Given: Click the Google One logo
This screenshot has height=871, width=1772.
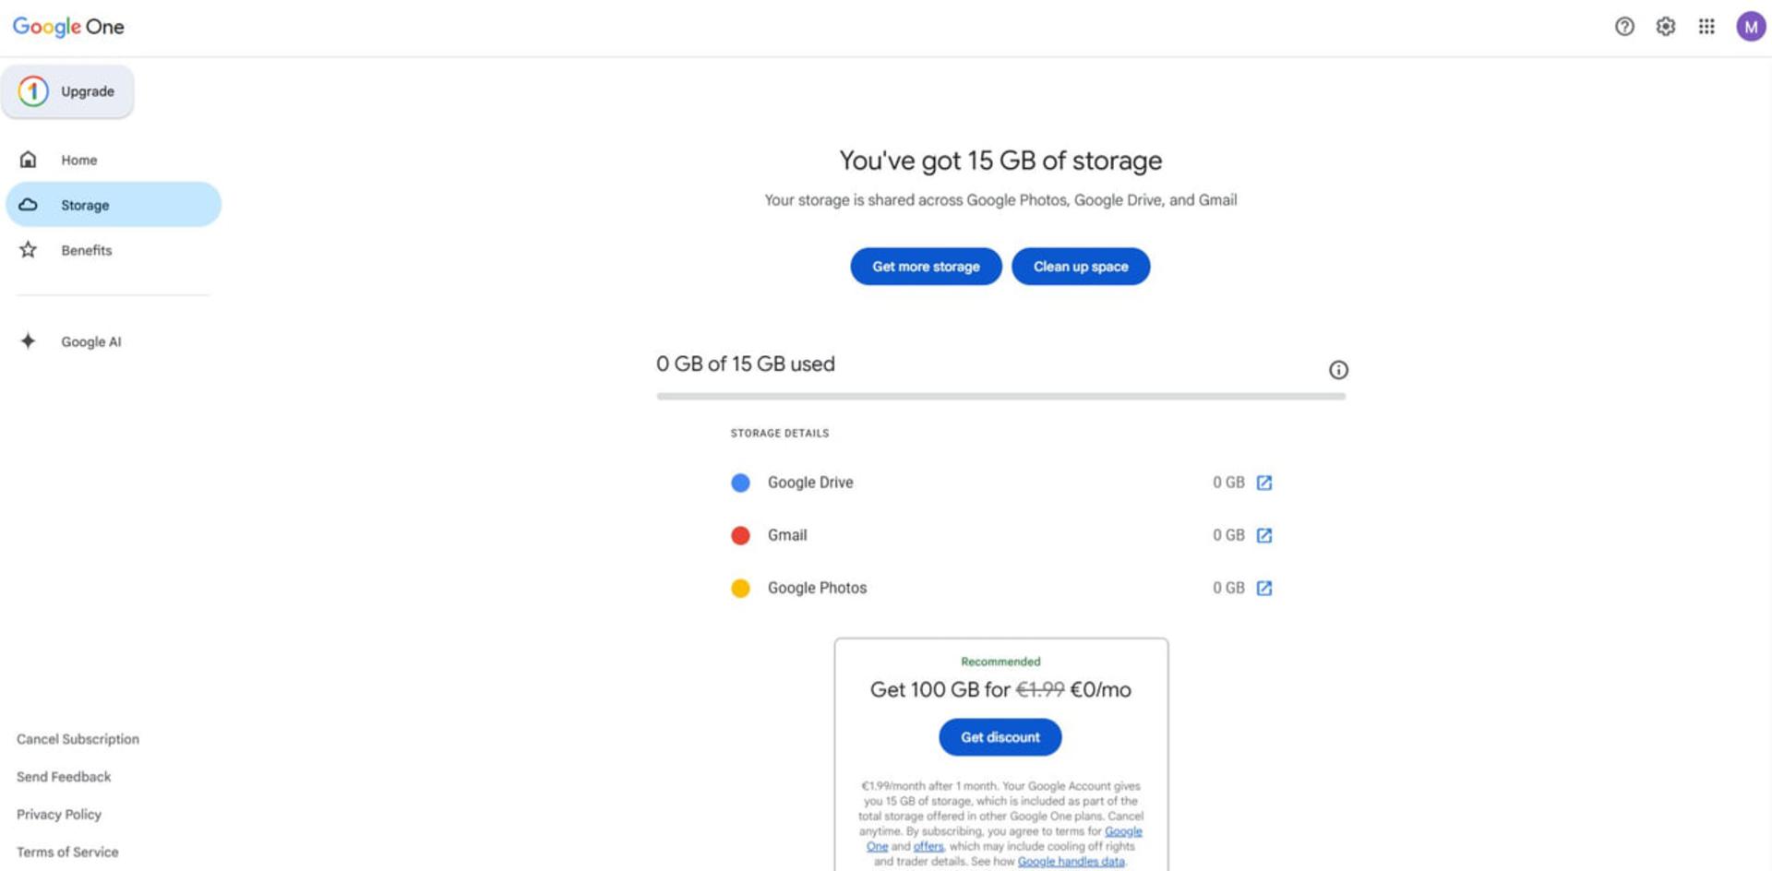Looking at the screenshot, I should click(68, 27).
